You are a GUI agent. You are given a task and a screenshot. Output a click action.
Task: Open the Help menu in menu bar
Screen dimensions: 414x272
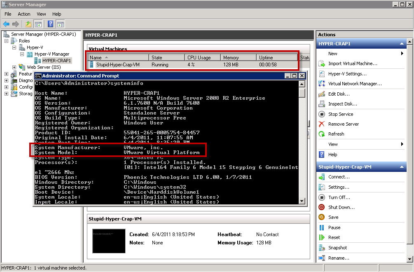coord(56,14)
